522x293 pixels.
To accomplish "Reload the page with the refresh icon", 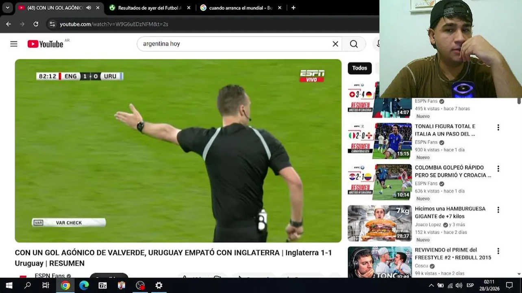I will coord(36,24).
